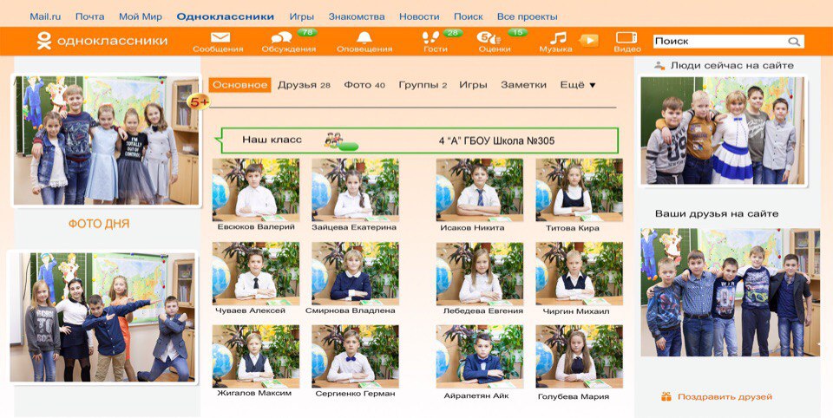Open the Ваши друзья на сайте group photo

(x=730, y=292)
